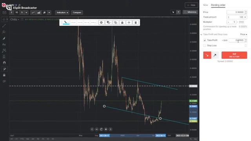Switch to the Pending order tab
Screen dimensions: 251x141
point(218,5)
